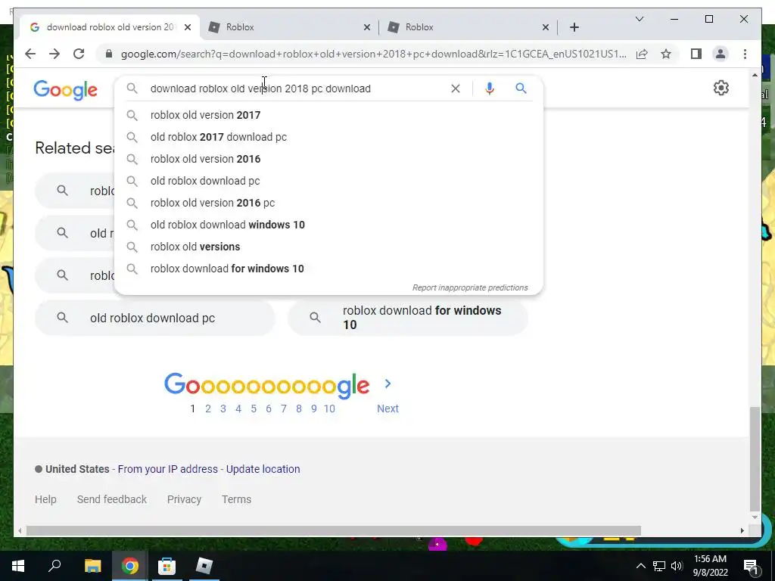775x581 pixels.
Task: Click the Next results link
Action: [x=387, y=409]
